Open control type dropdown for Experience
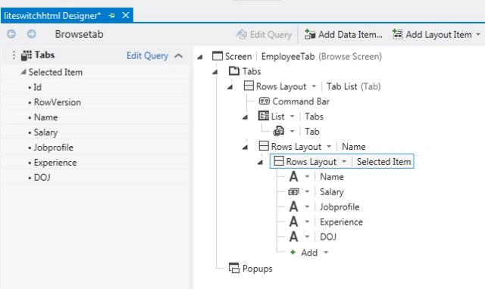485x289 pixels. [307, 222]
